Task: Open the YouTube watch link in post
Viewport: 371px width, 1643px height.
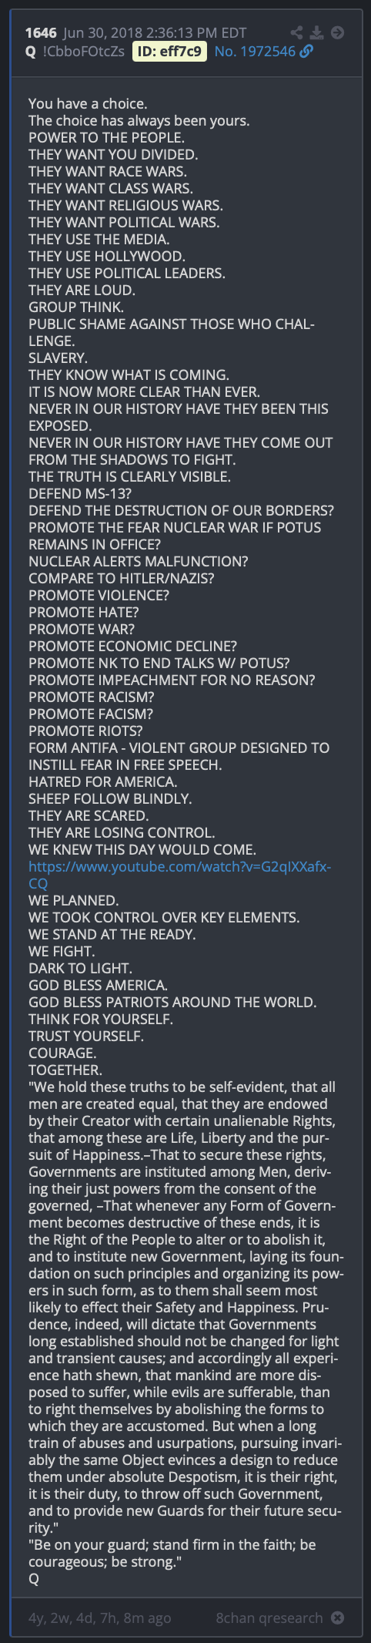Action: pos(179,875)
